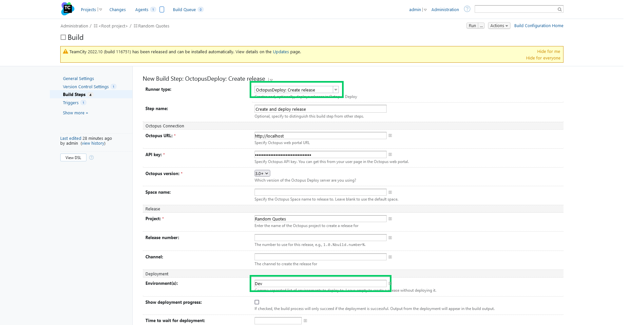Click the agent status square icon
Image resolution: width=629 pixels, height=325 pixels.
162,9
